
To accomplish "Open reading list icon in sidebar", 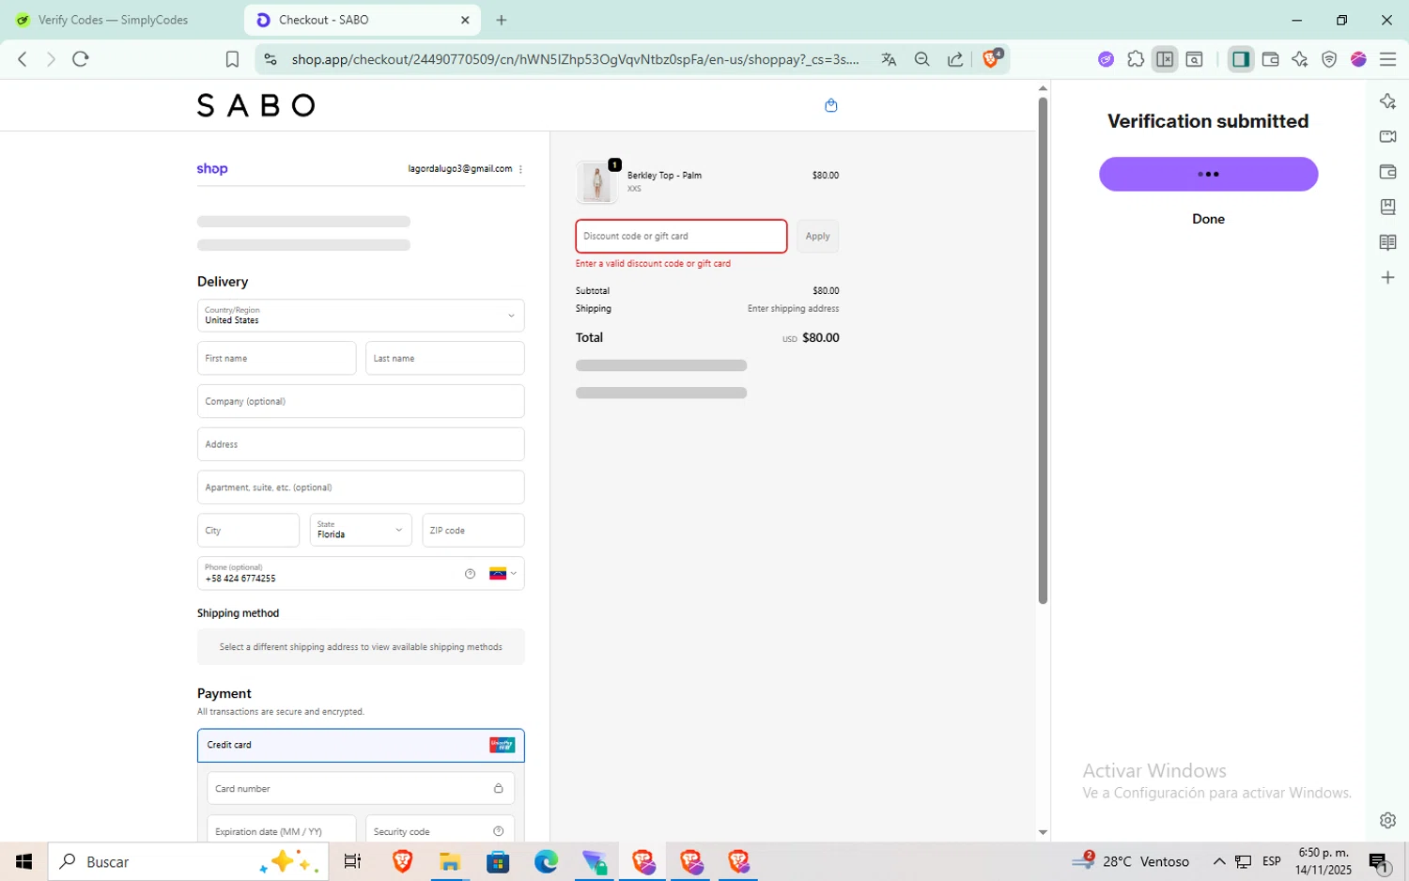I will (x=1387, y=242).
